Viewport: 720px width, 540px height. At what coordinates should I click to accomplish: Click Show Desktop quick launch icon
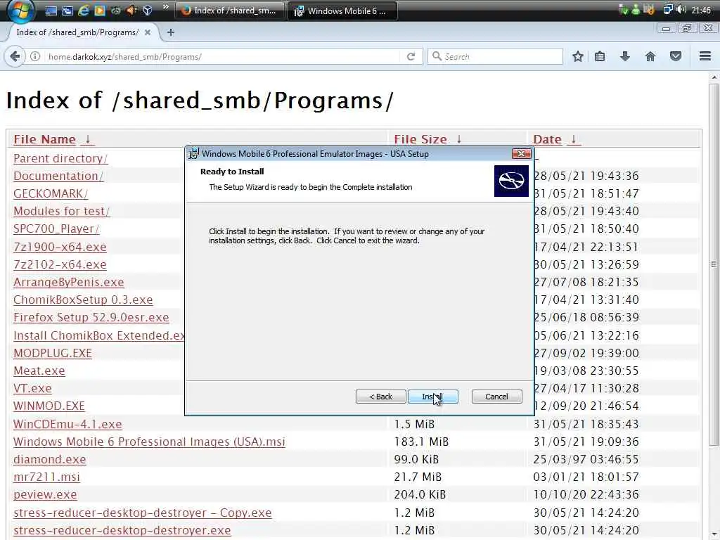pos(51,11)
